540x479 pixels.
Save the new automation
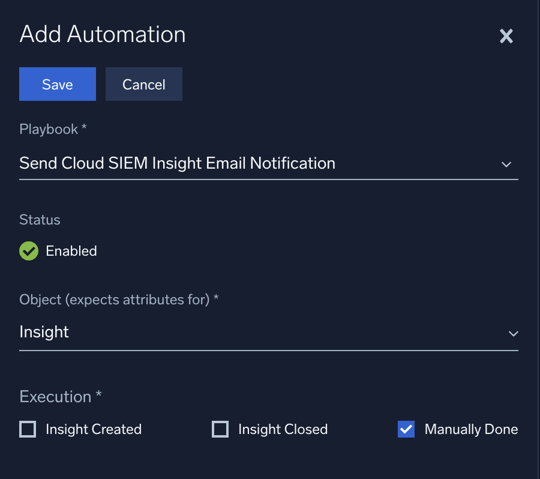tap(57, 84)
